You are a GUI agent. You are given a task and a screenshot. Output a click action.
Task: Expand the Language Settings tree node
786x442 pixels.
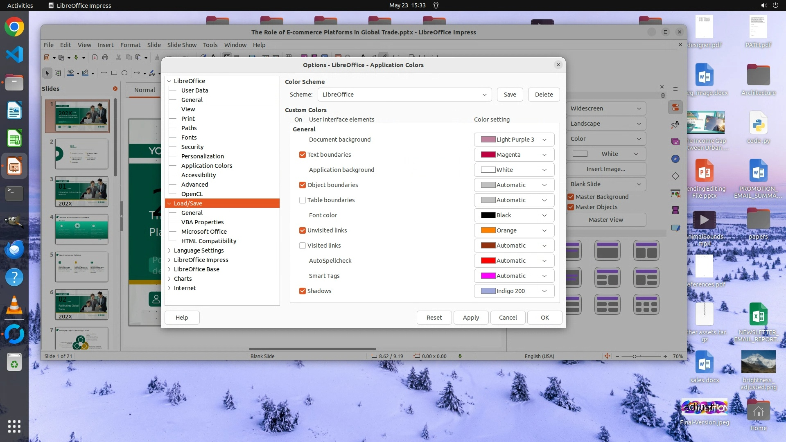169,250
